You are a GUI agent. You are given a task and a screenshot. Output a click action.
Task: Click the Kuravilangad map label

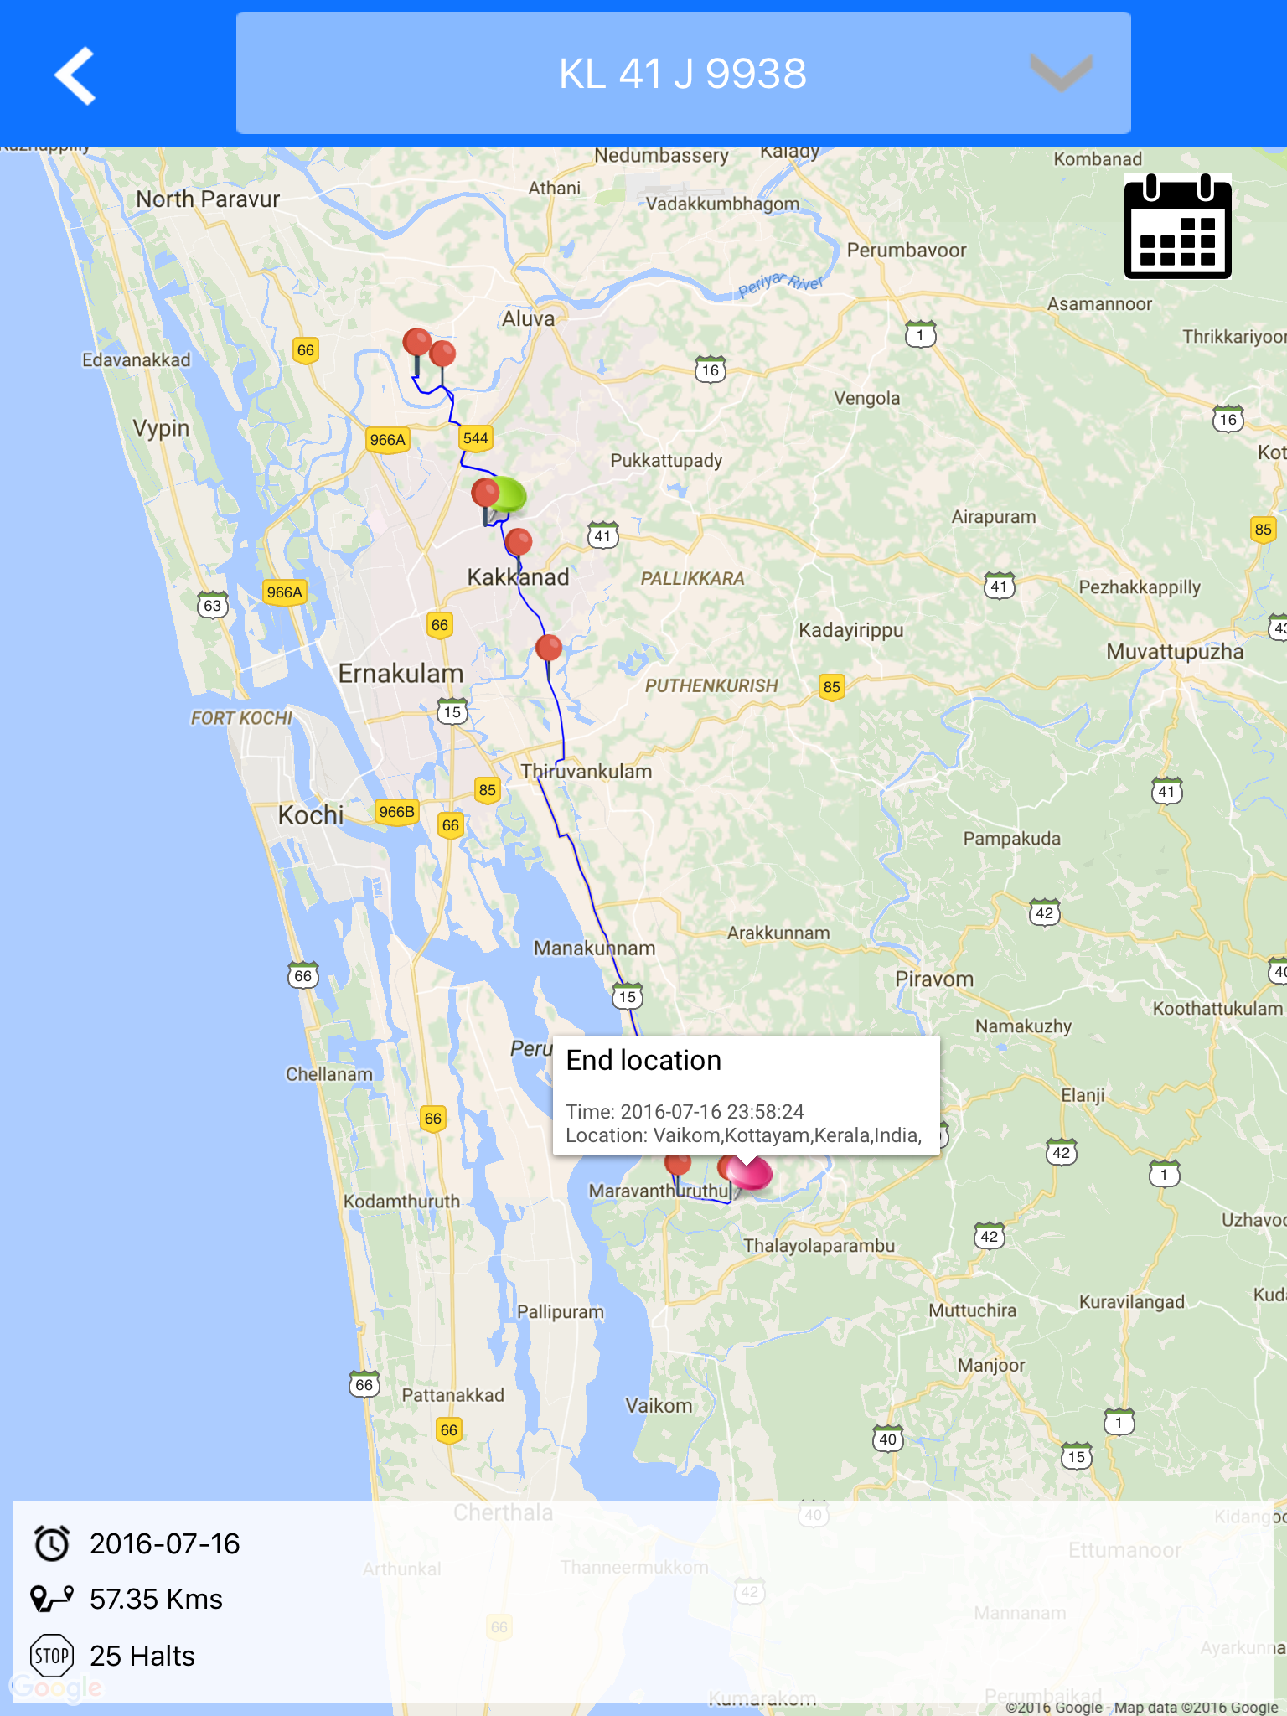[x=1132, y=1302]
